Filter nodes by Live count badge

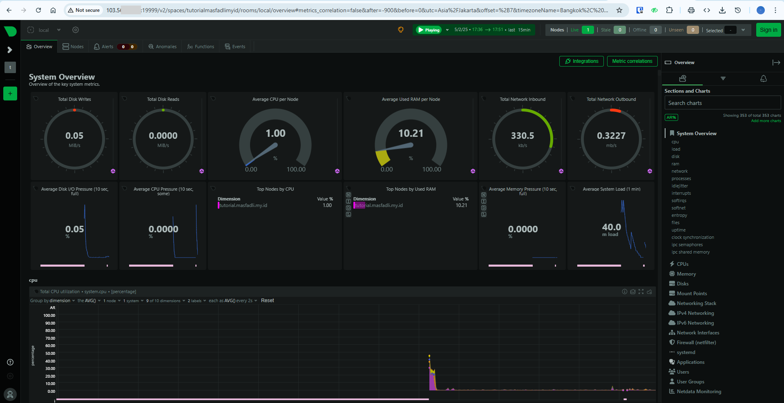[x=587, y=30]
